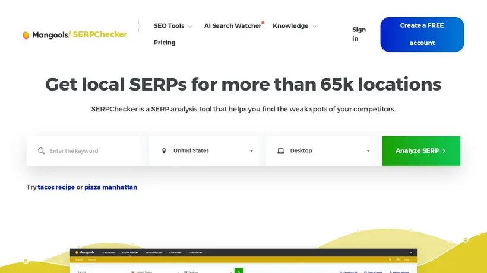Click SERPChecker tab in preview screenshot
The height and width of the screenshot is (273, 487).
(130, 253)
